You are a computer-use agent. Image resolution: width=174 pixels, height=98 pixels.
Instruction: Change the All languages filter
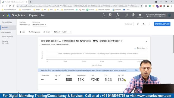(34, 32)
